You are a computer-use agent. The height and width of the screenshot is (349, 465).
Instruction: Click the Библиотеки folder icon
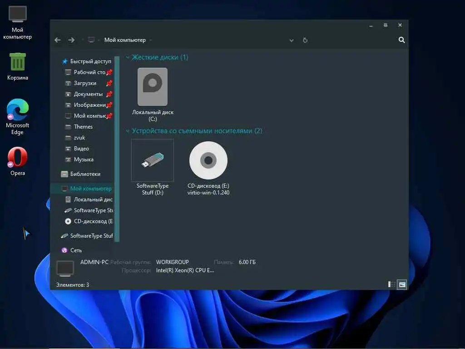[x=64, y=174]
